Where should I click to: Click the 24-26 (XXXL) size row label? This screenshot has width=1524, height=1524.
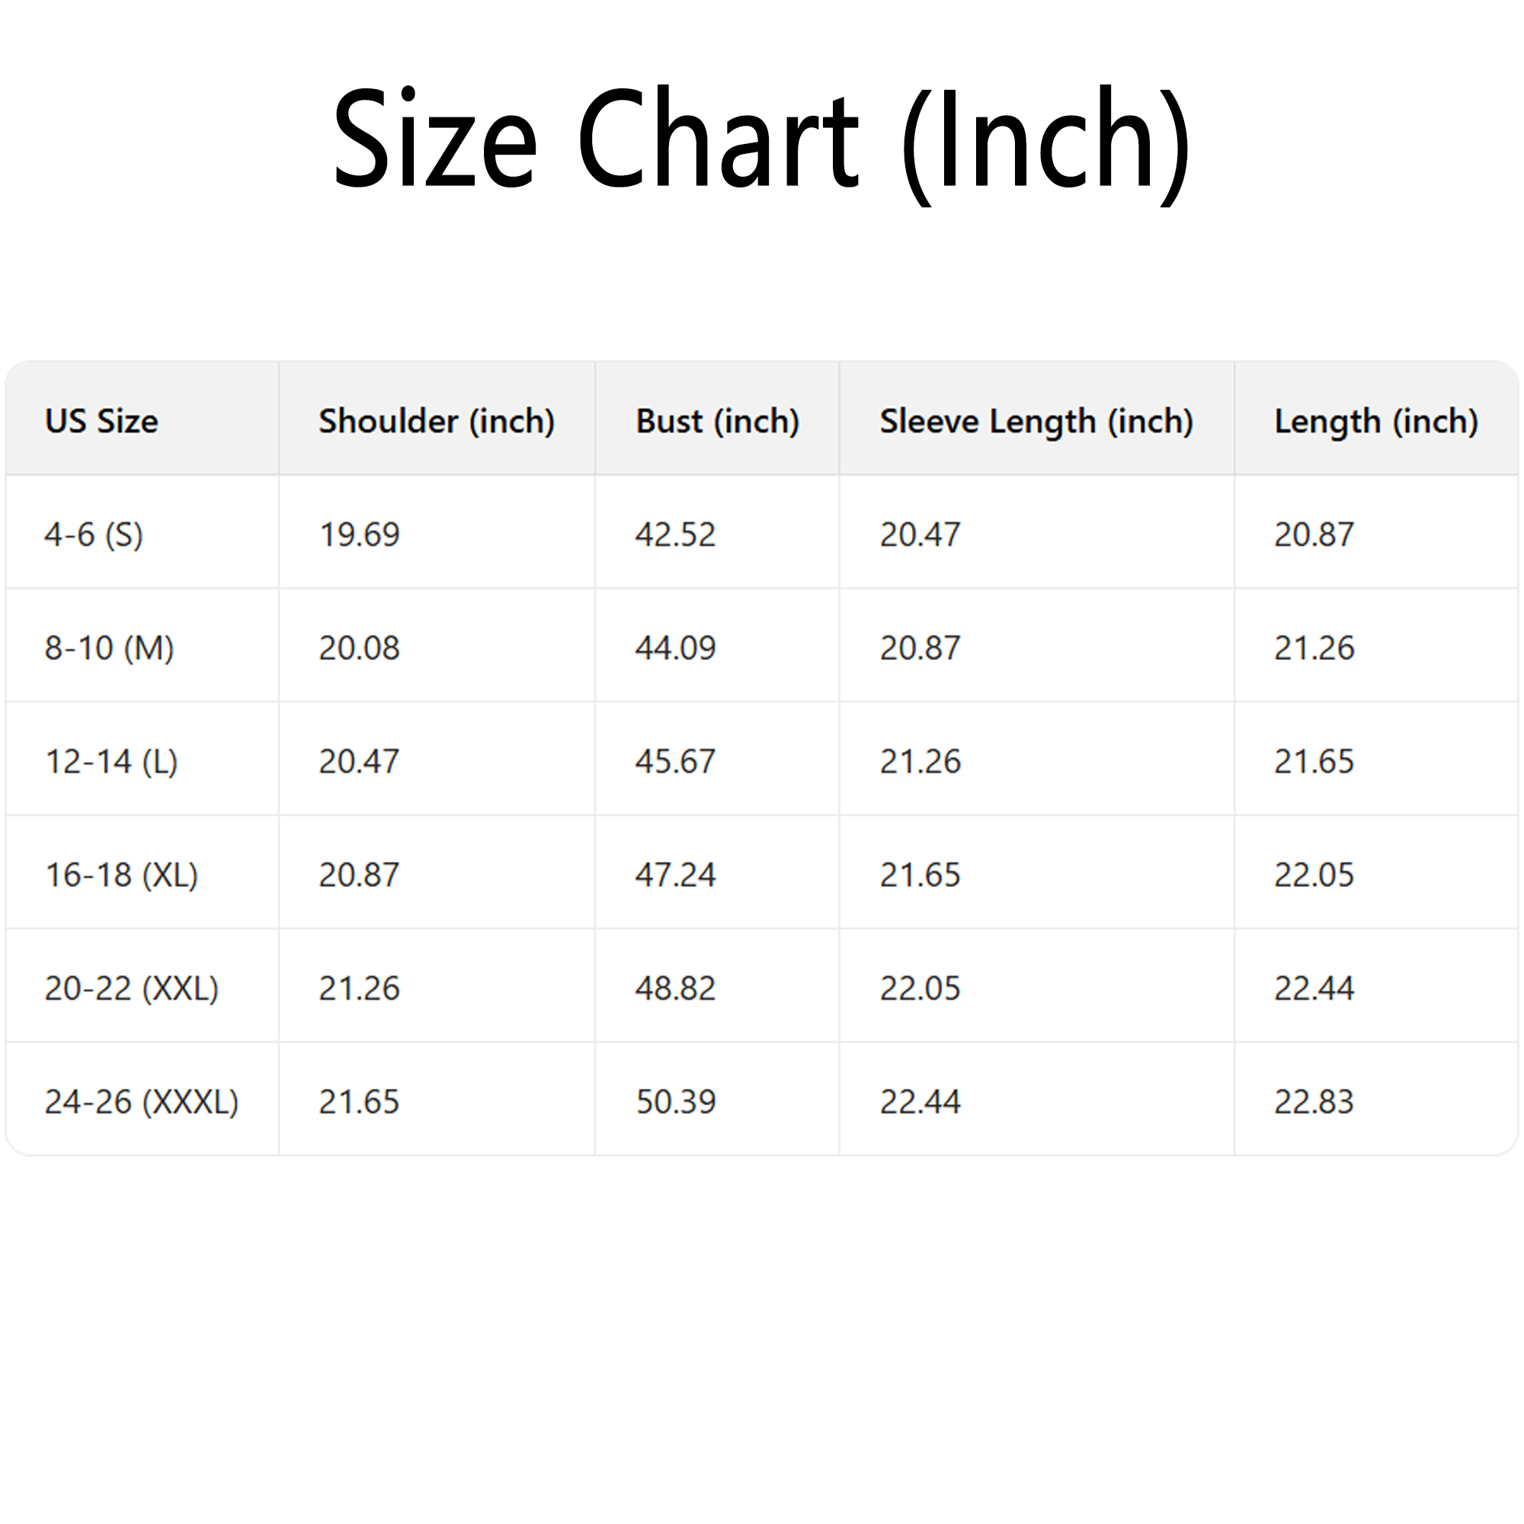pyautogui.click(x=141, y=1102)
